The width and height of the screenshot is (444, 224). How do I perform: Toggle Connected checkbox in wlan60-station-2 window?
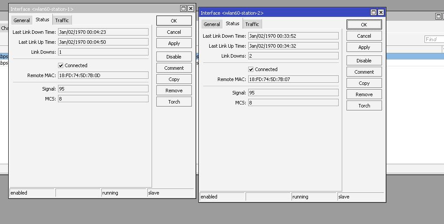[251, 69]
